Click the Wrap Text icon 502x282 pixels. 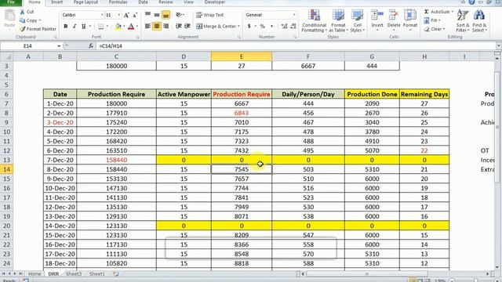[x=199, y=15]
